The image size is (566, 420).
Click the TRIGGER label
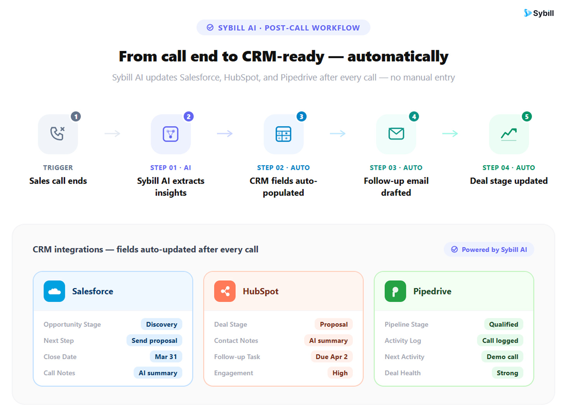pos(58,168)
